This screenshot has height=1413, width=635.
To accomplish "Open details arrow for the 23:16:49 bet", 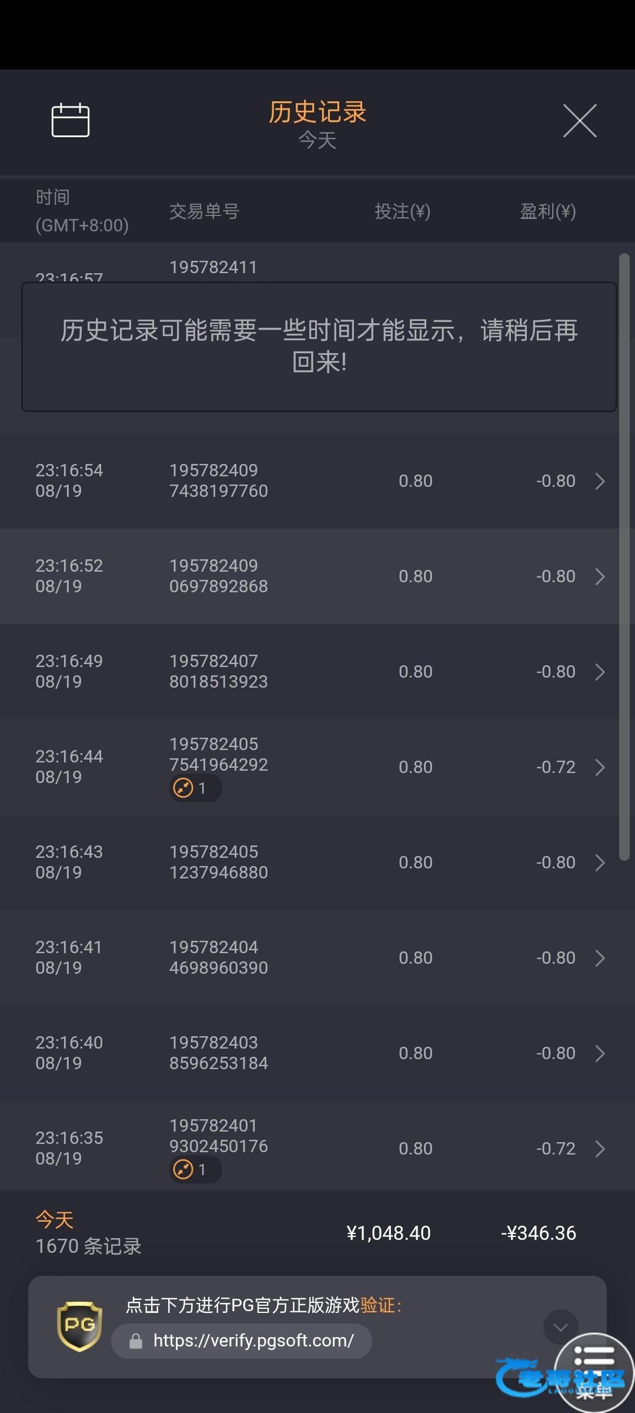I will click(600, 672).
